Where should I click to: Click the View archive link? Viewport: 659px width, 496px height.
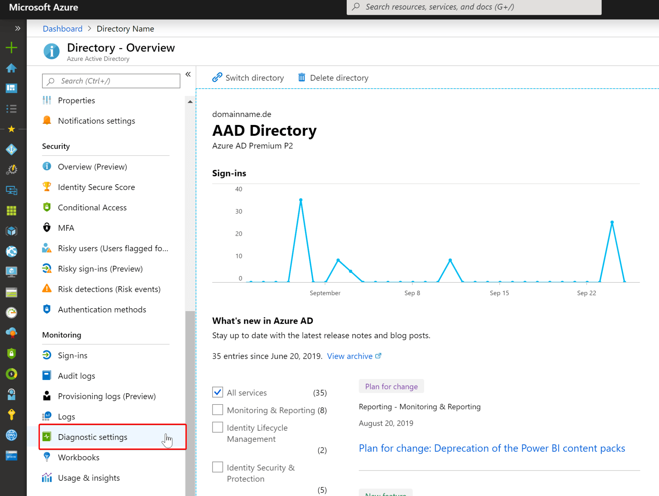(x=350, y=356)
